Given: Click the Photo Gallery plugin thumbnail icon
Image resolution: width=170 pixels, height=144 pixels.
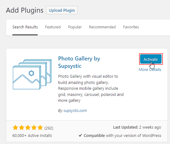Looking at the screenshot, I should pyautogui.click(x=32, y=74).
